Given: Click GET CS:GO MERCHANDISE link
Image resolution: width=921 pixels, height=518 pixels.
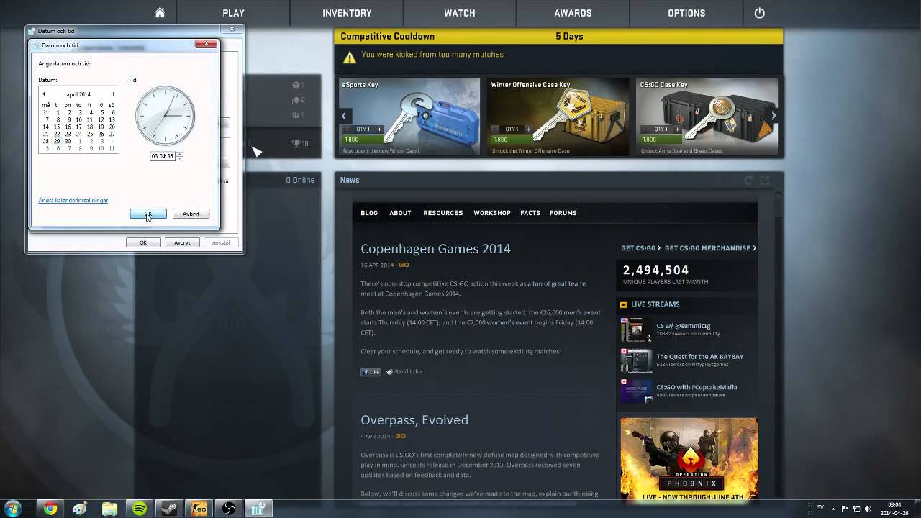Looking at the screenshot, I should click(710, 248).
